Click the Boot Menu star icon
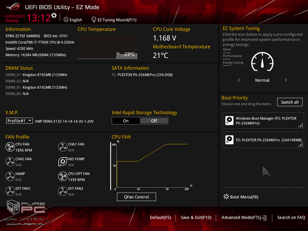 (x=226, y=197)
